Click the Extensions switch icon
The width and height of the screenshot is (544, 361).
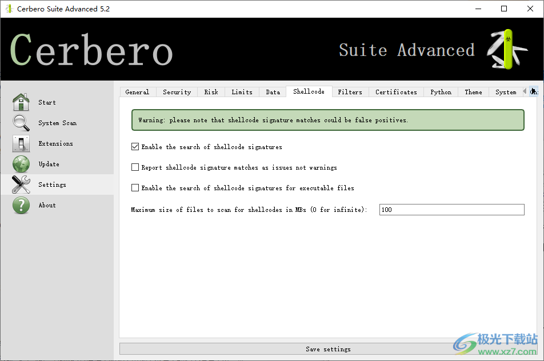point(21,143)
